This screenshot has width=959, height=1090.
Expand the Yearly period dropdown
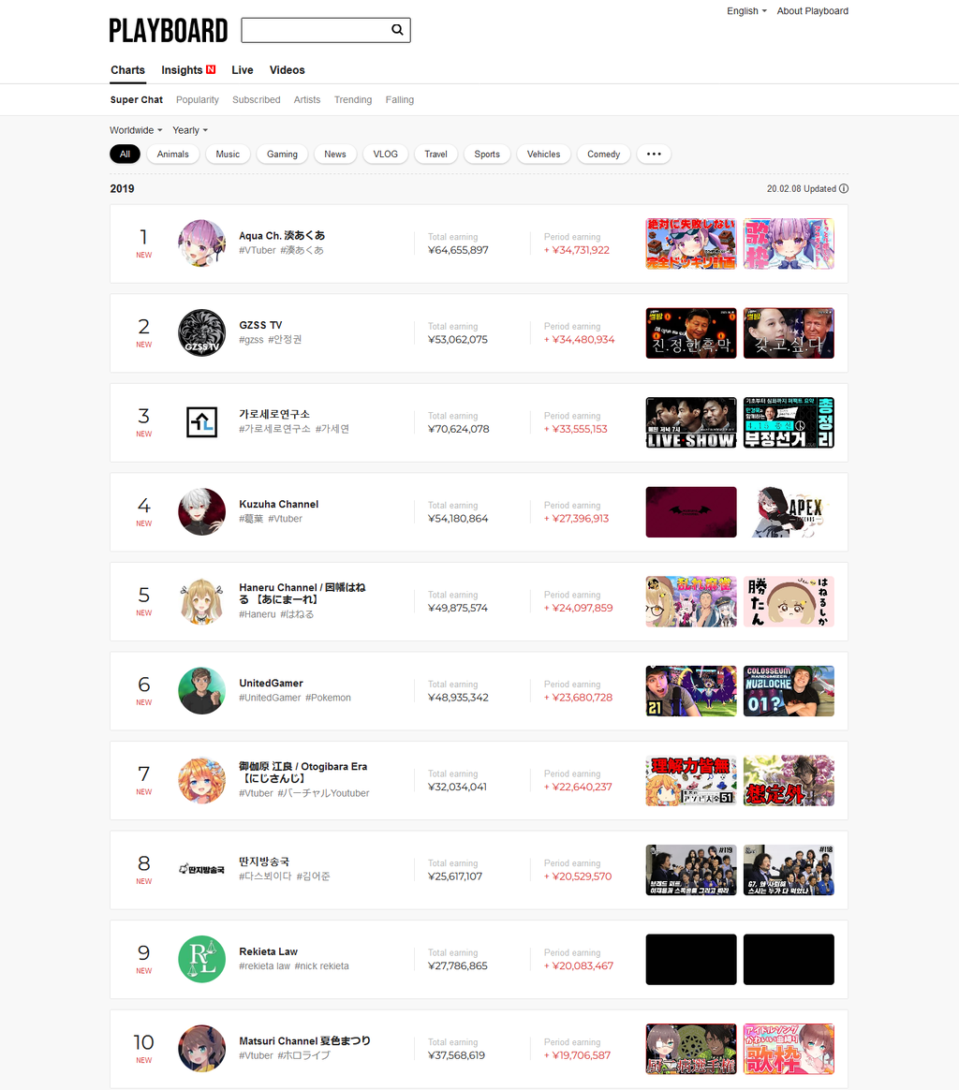coord(190,131)
